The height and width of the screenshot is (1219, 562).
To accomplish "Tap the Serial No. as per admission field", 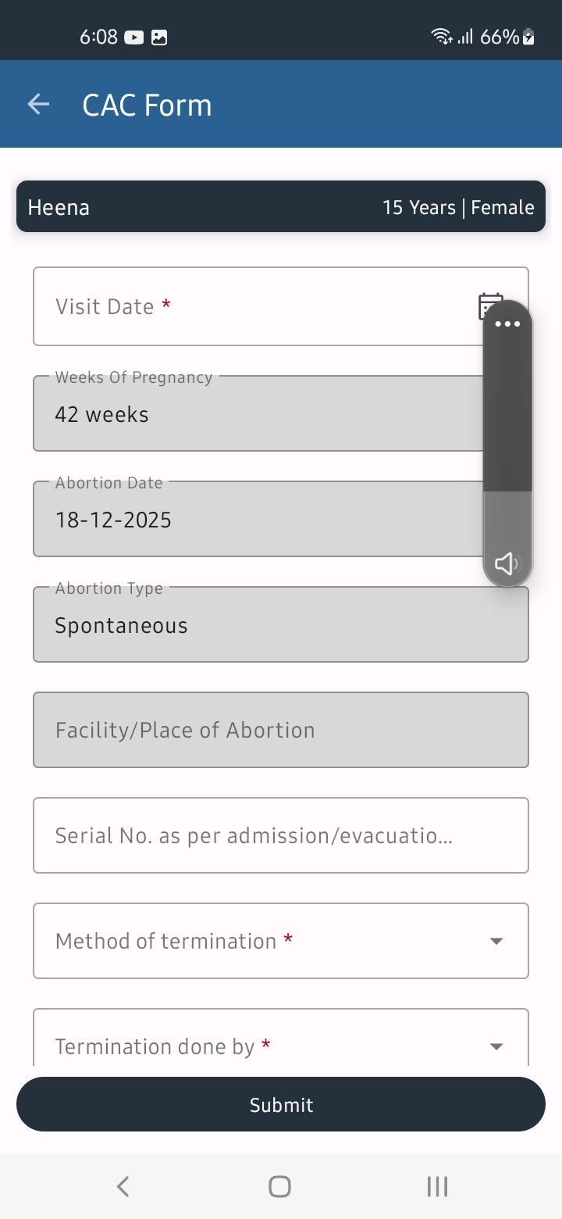I will pos(281,835).
